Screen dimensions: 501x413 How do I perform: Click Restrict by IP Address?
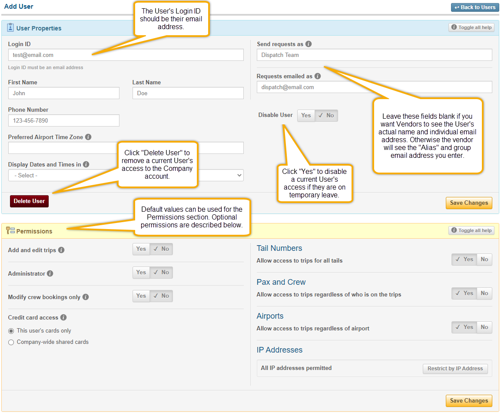(455, 369)
